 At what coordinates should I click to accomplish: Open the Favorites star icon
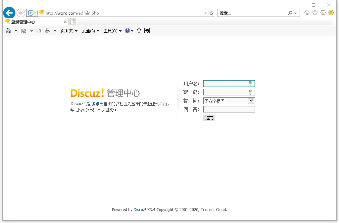coord(315,13)
